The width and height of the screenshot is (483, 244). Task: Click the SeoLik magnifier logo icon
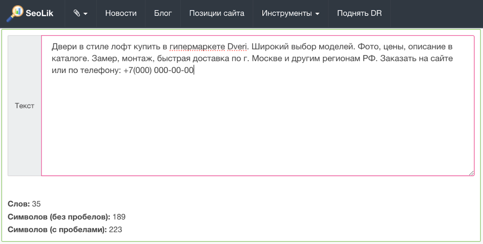coord(15,14)
